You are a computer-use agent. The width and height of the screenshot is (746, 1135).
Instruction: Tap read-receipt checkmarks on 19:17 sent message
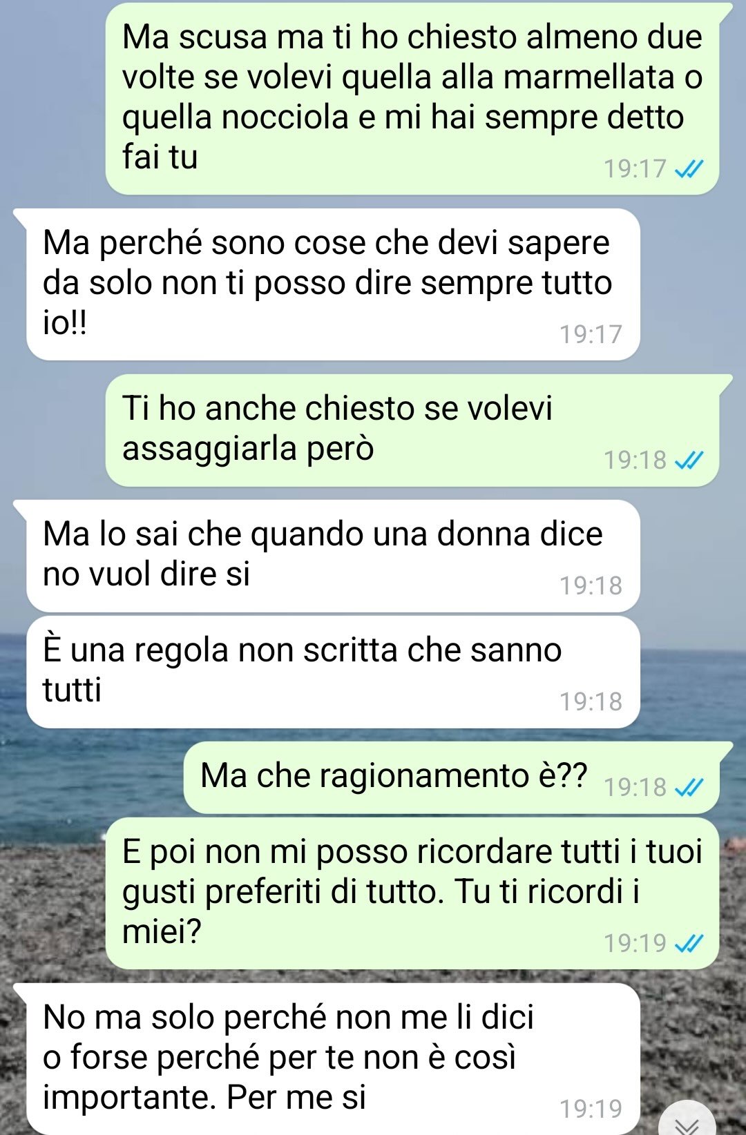(x=689, y=169)
